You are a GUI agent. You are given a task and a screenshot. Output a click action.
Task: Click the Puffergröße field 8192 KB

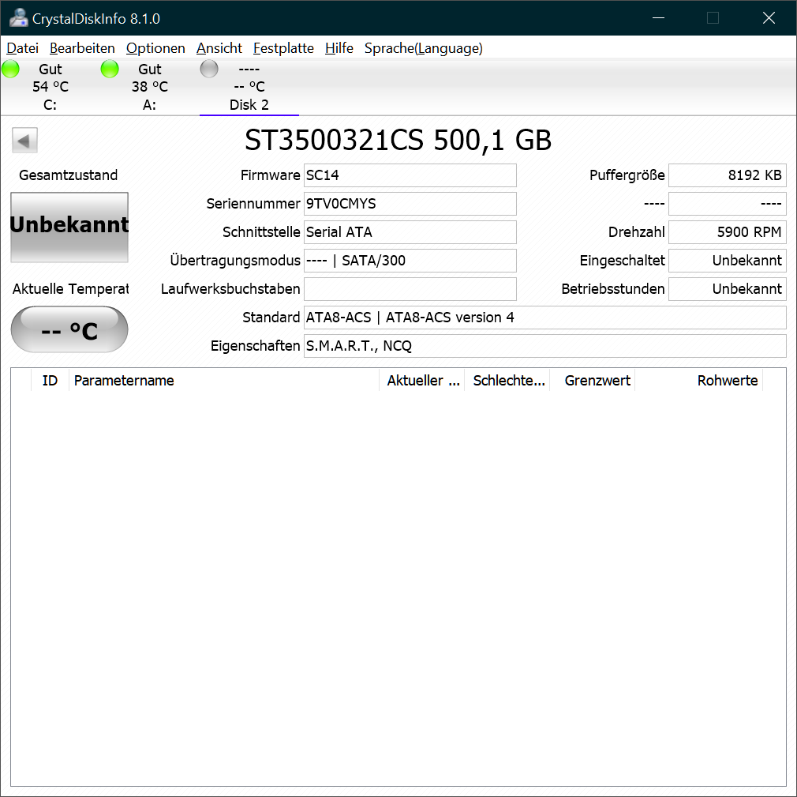[x=728, y=175]
